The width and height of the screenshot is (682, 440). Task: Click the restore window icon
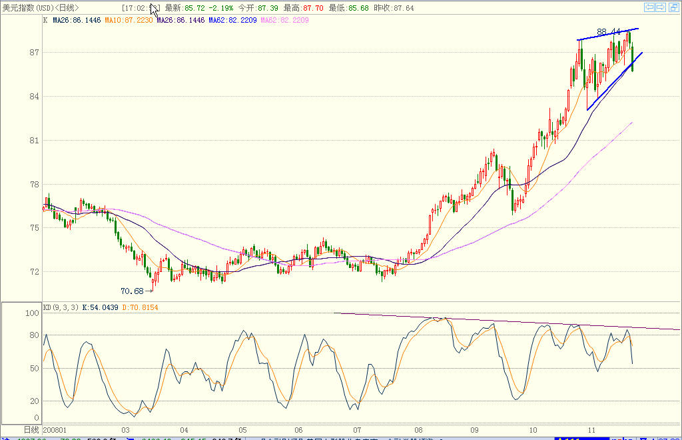point(673,7)
